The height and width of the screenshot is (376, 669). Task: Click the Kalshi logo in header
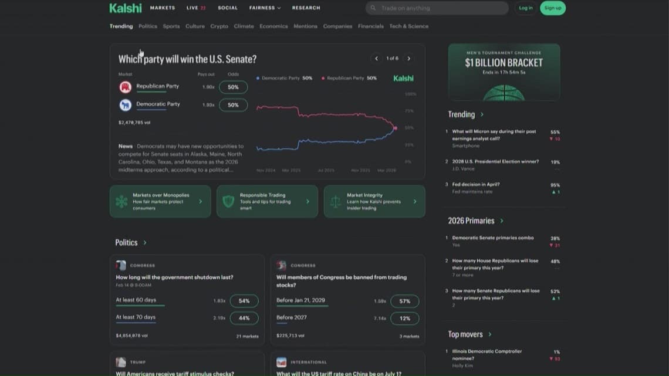126,8
